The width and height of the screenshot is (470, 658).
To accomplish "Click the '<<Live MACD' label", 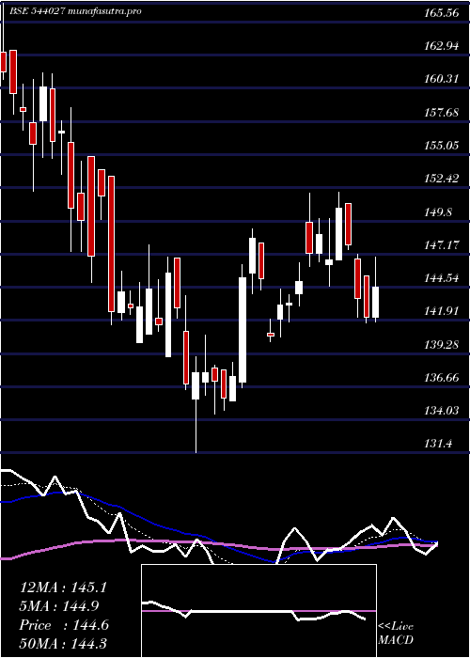I will point(396,634).
